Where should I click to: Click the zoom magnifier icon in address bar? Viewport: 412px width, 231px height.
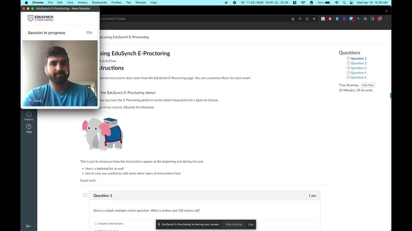tap(300, 19)
